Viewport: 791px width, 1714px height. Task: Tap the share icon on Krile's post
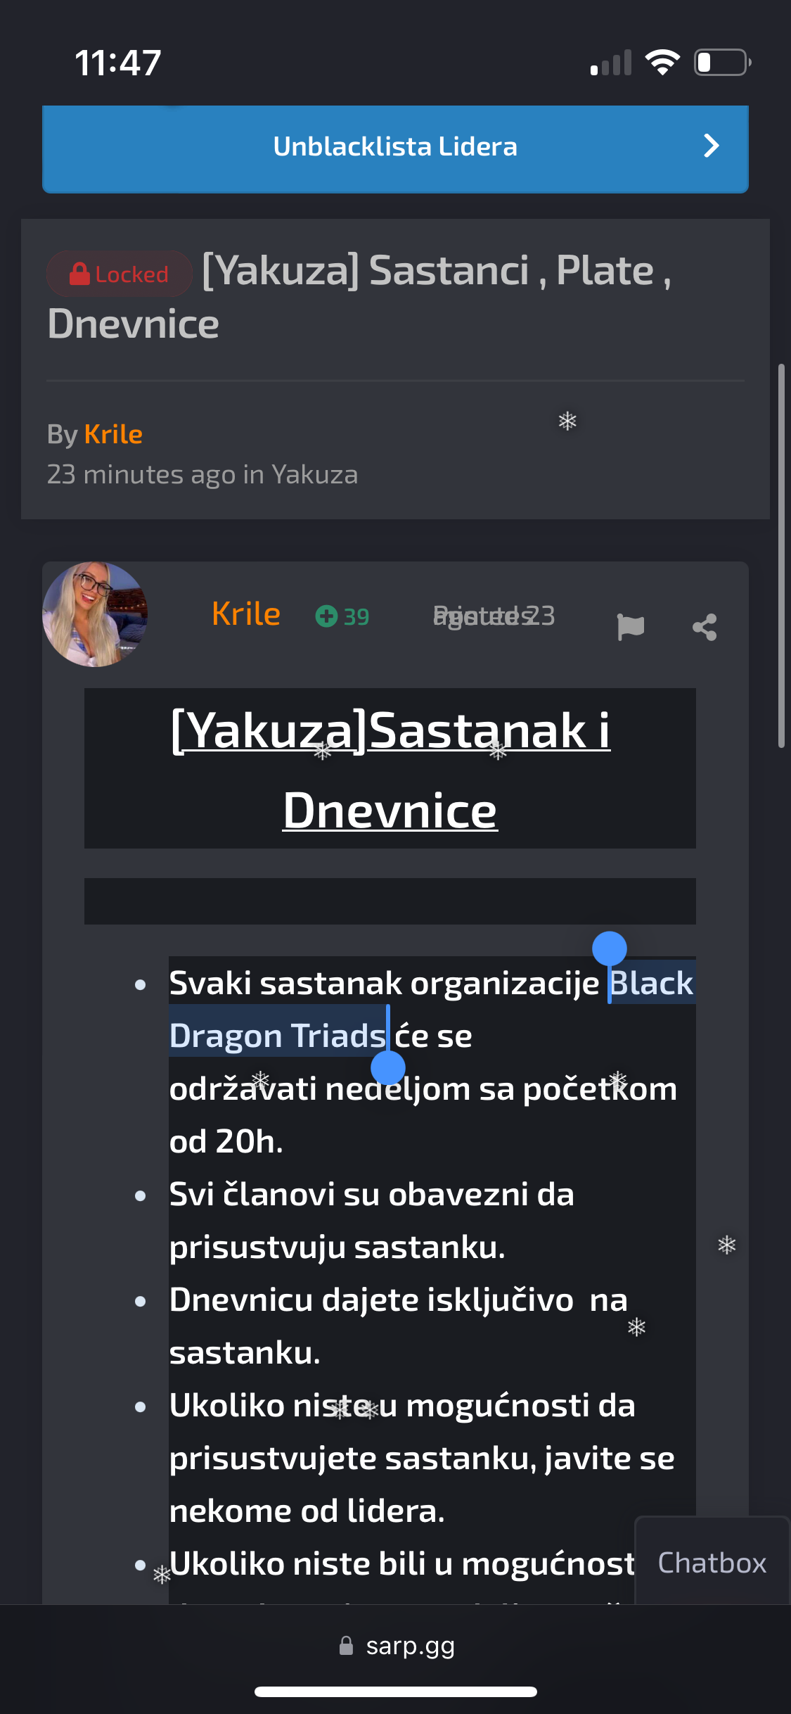(705, 626)
